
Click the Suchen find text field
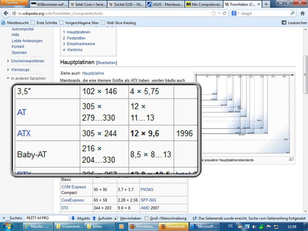[47, 218]
